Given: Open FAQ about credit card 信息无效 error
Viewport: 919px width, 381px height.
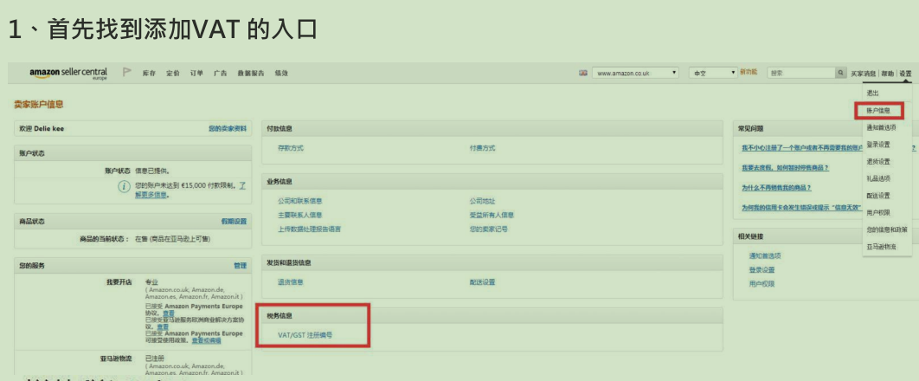Looking at the screenshot, I should click(x=801, y=208).
